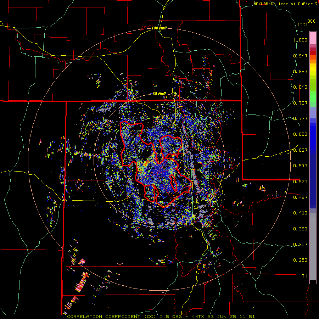Image resolution: width=319 pixels, height=319 pixels.
Task: Select the 0.840 legend value
Action: click(x=300, y=87)
